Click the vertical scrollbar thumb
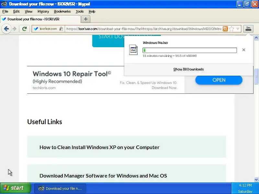Screen dimensions: 259x194 [256, 76]
